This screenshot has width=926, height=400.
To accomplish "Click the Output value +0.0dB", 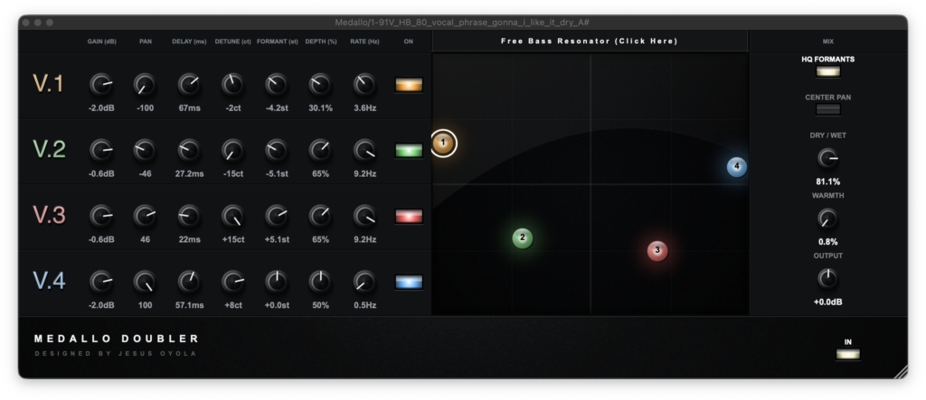I will [x=828, y=302].
